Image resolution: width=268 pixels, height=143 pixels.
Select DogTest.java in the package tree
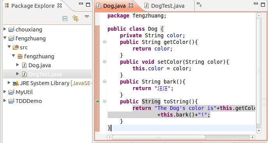[x=45, y=74]
